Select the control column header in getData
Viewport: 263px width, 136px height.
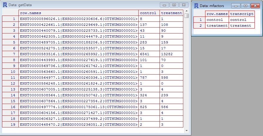tap(149, 13)
